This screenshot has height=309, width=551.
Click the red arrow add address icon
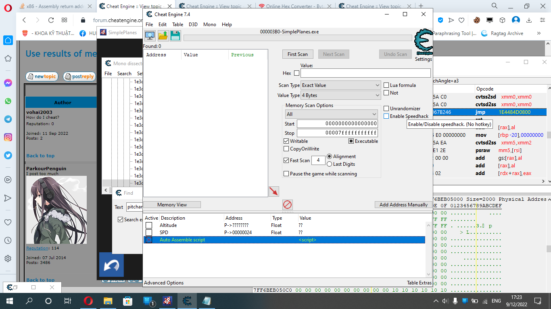[274, 192]
